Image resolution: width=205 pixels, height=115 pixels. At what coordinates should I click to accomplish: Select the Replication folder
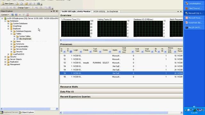click(14, 62)
